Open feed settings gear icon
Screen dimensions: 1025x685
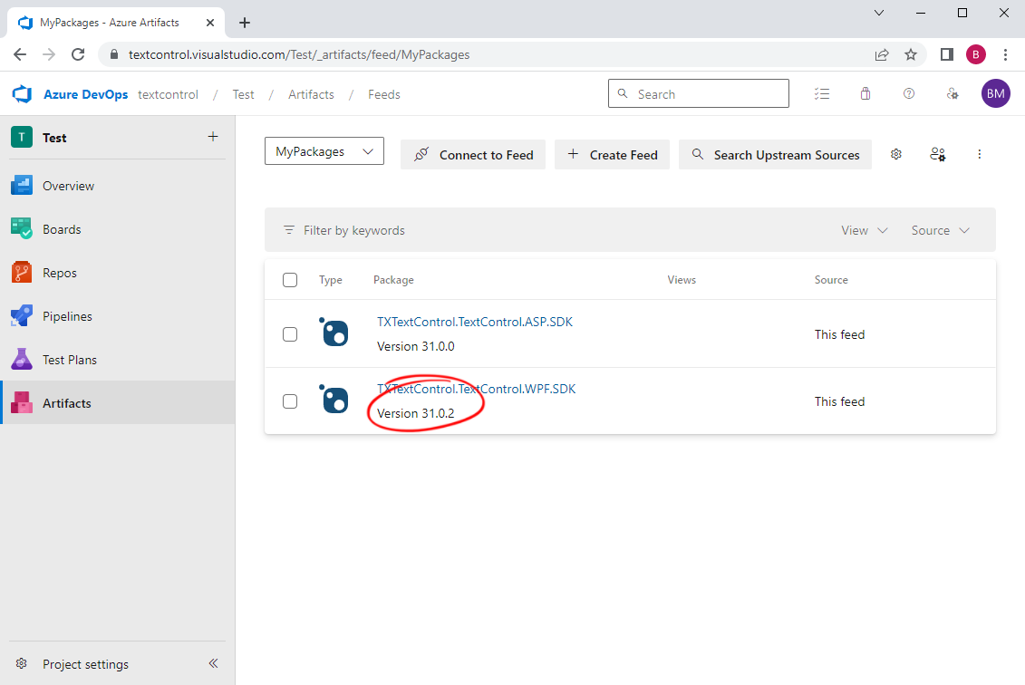(896, 154)
